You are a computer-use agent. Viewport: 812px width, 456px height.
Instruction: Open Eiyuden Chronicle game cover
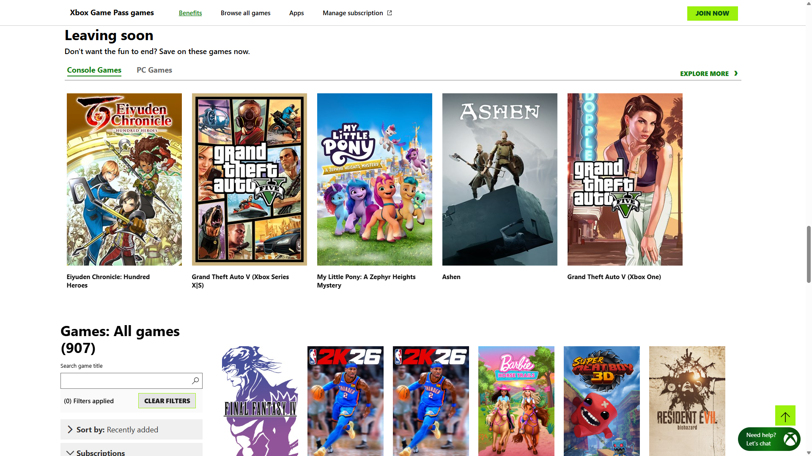click(x=124, y=179)
